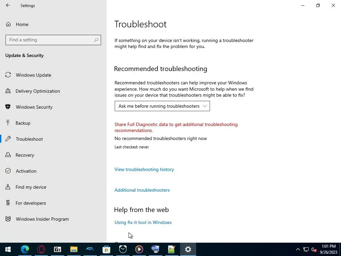Screen dimensions: 341x256
Task: Click the Settings gear in taskbar
Action: [x=188, y=249]
